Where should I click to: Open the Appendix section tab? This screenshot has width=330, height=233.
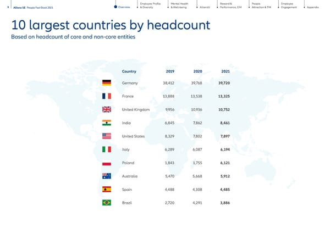point(312,7)
